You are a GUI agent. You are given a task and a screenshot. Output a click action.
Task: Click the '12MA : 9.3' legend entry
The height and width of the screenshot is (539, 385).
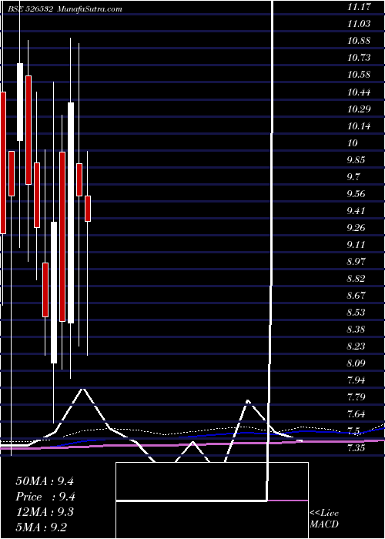(45, 512)
